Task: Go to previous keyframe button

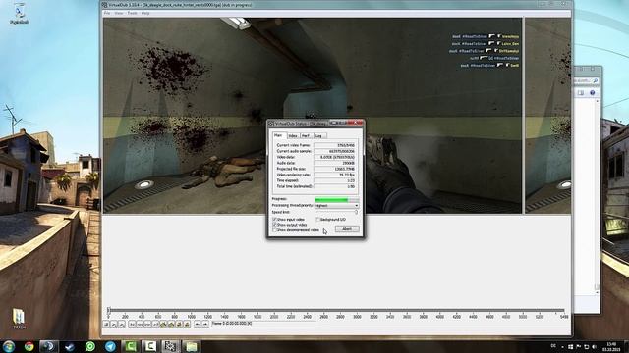Action: pos(163,324)
